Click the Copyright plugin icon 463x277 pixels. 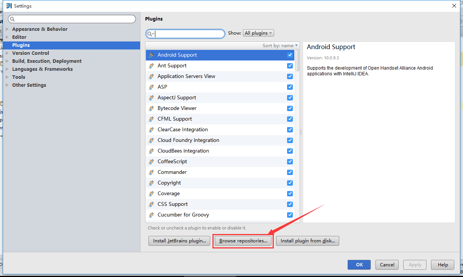(x=151, y=183)
